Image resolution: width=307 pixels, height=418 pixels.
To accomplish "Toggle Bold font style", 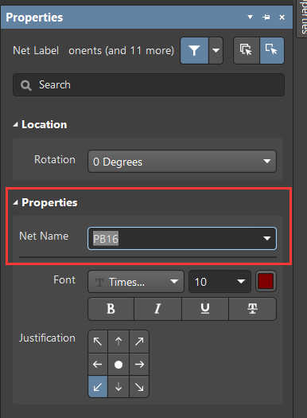I will [x=111, y=309].
